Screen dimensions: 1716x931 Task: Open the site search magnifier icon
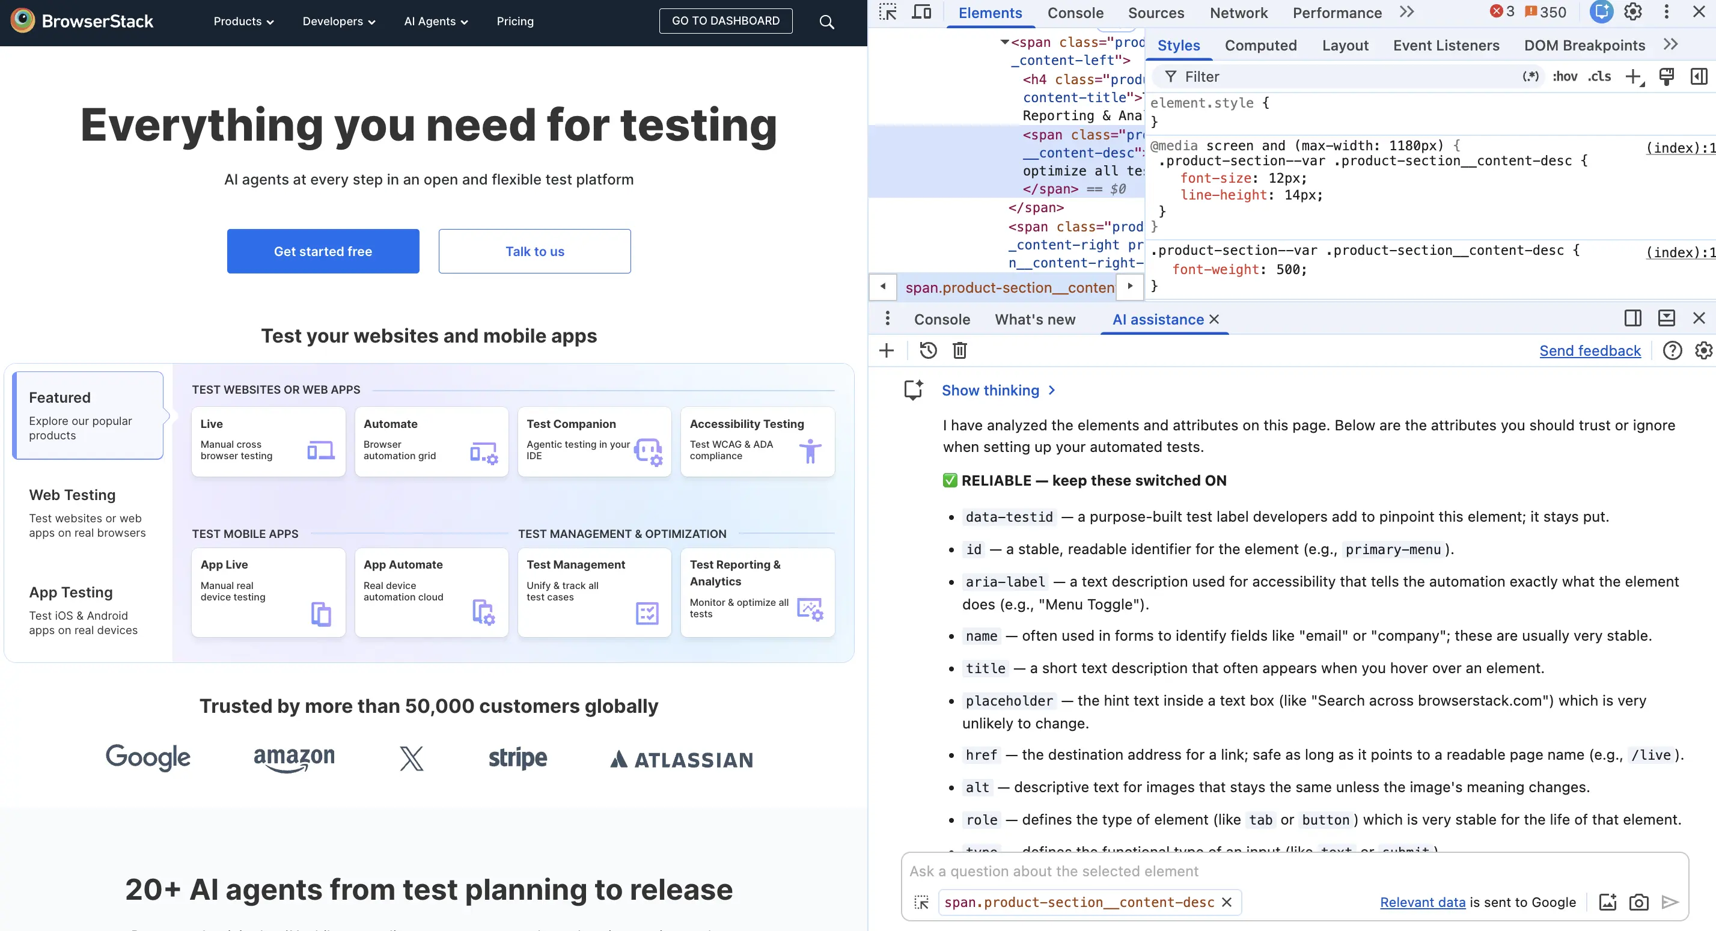tap(826, 22)
